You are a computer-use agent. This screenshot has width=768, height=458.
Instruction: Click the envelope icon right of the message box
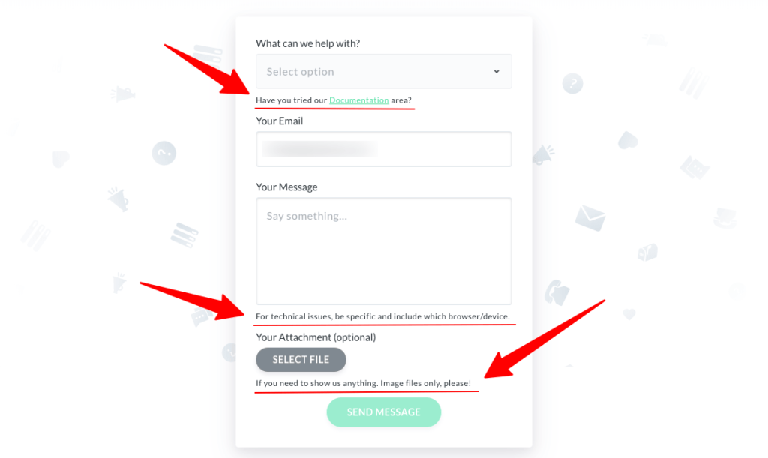590,219
